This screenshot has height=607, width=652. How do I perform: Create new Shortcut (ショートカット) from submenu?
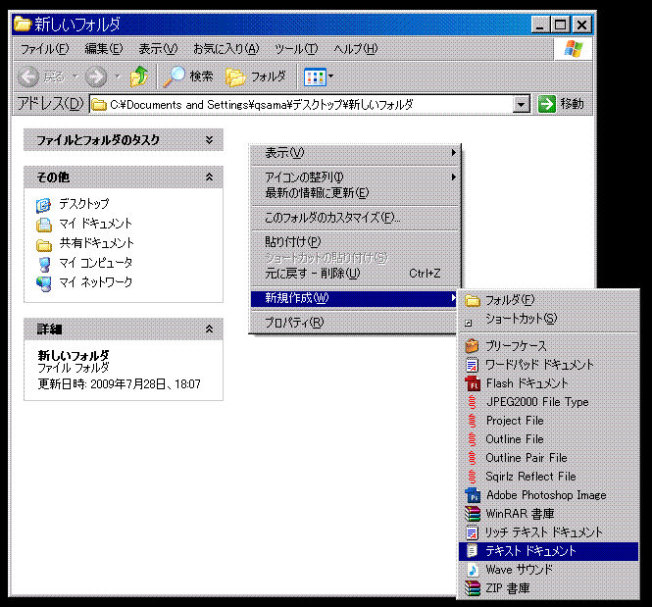tap(548, 319)
